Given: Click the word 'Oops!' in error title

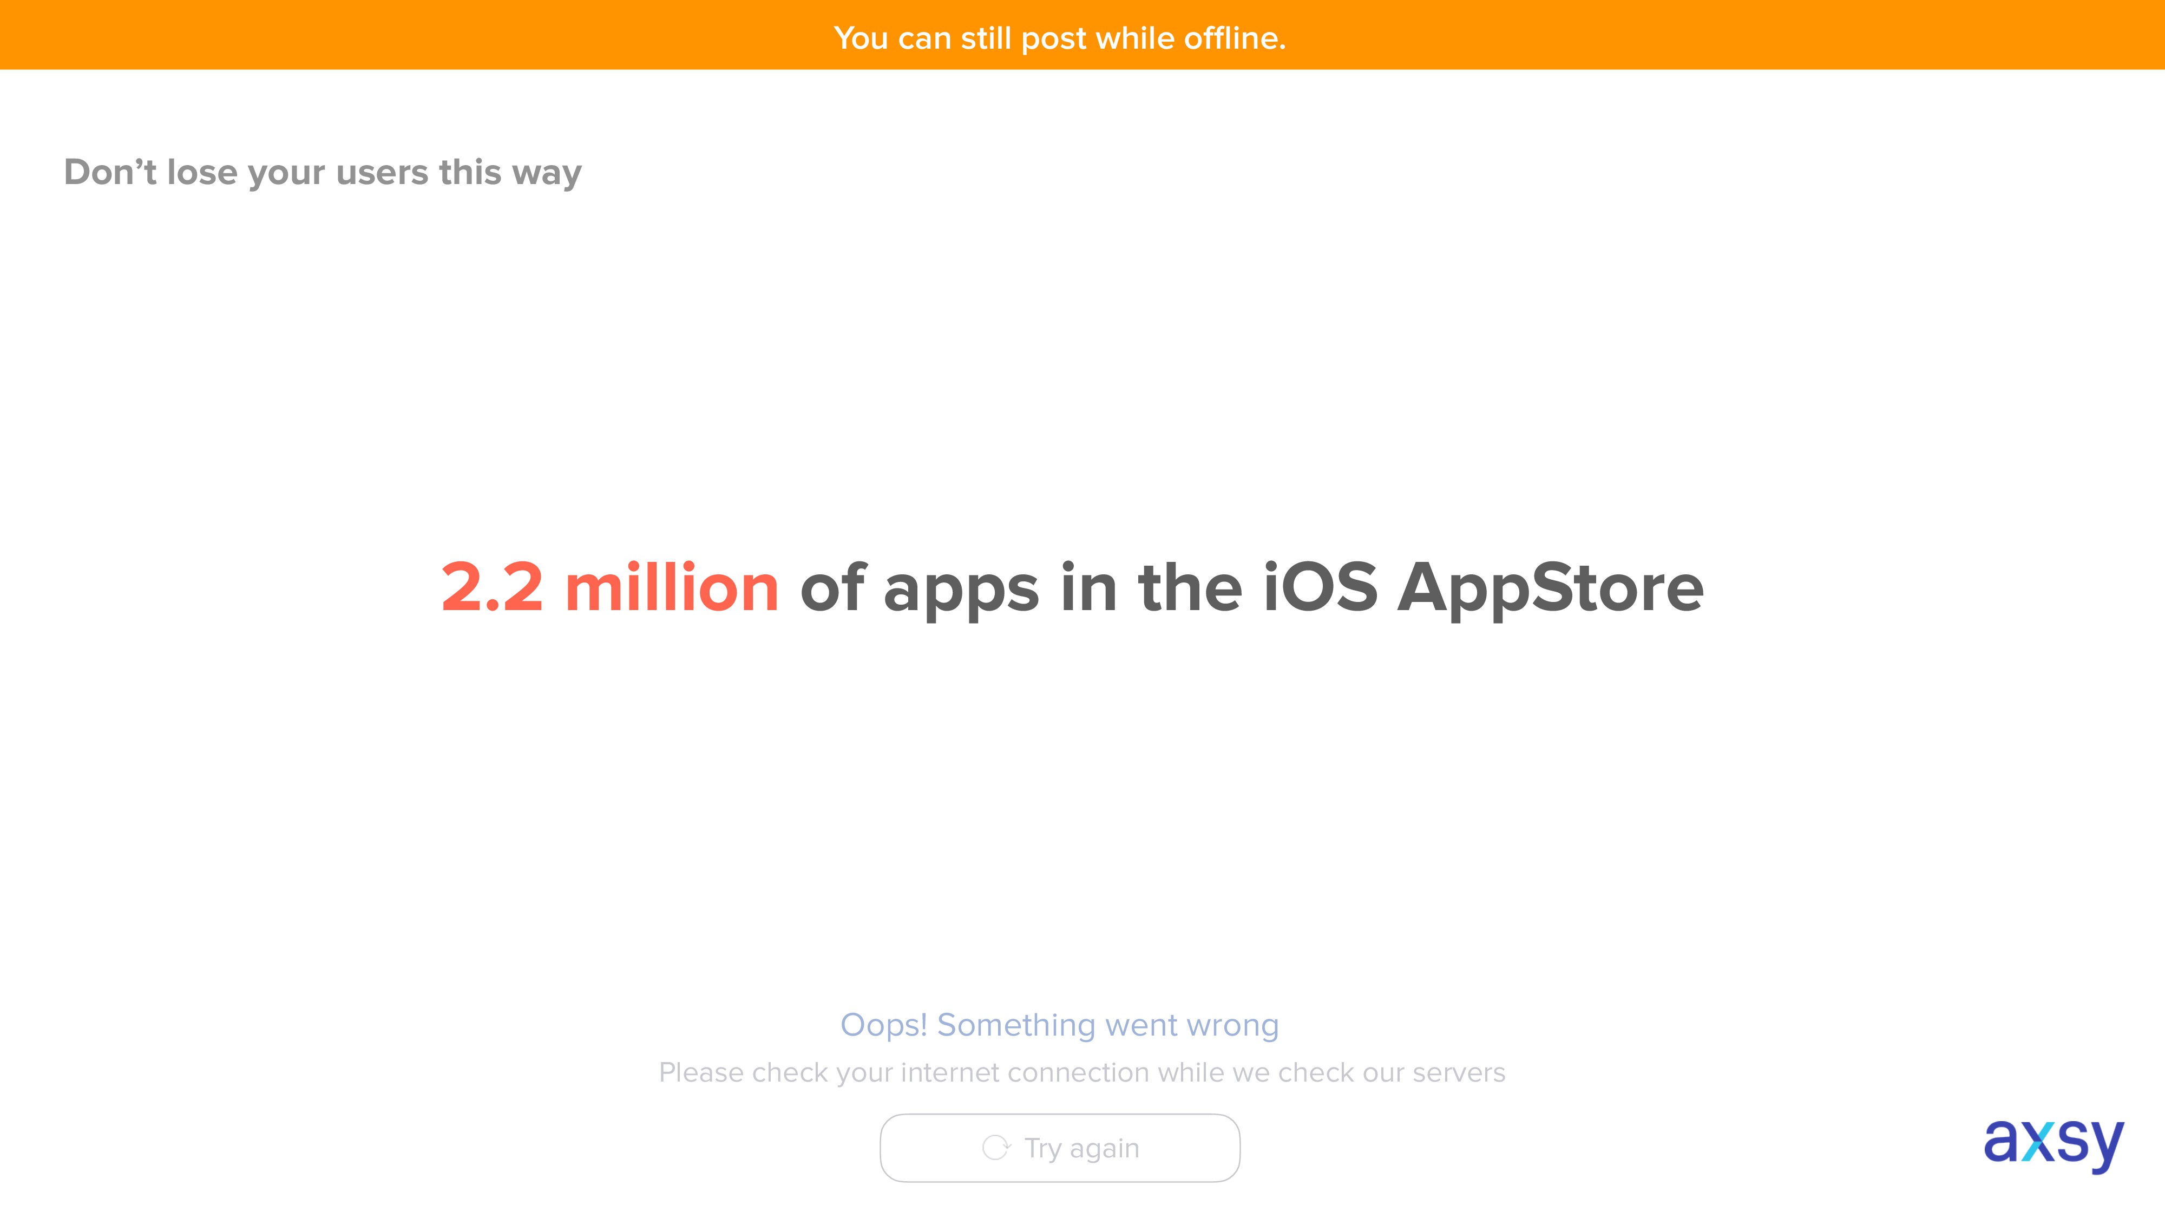Looking at the screenshot, I should [x=884, y=1025].
